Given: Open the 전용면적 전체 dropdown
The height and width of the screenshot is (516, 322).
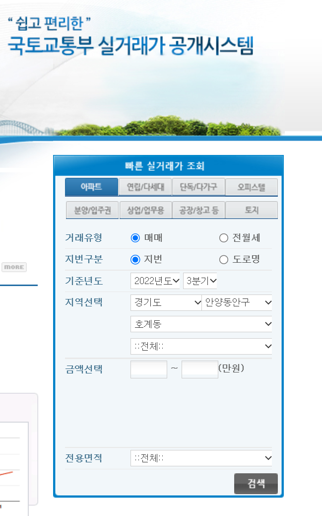Looking at the screenshot, I should [x=201, y=458].
